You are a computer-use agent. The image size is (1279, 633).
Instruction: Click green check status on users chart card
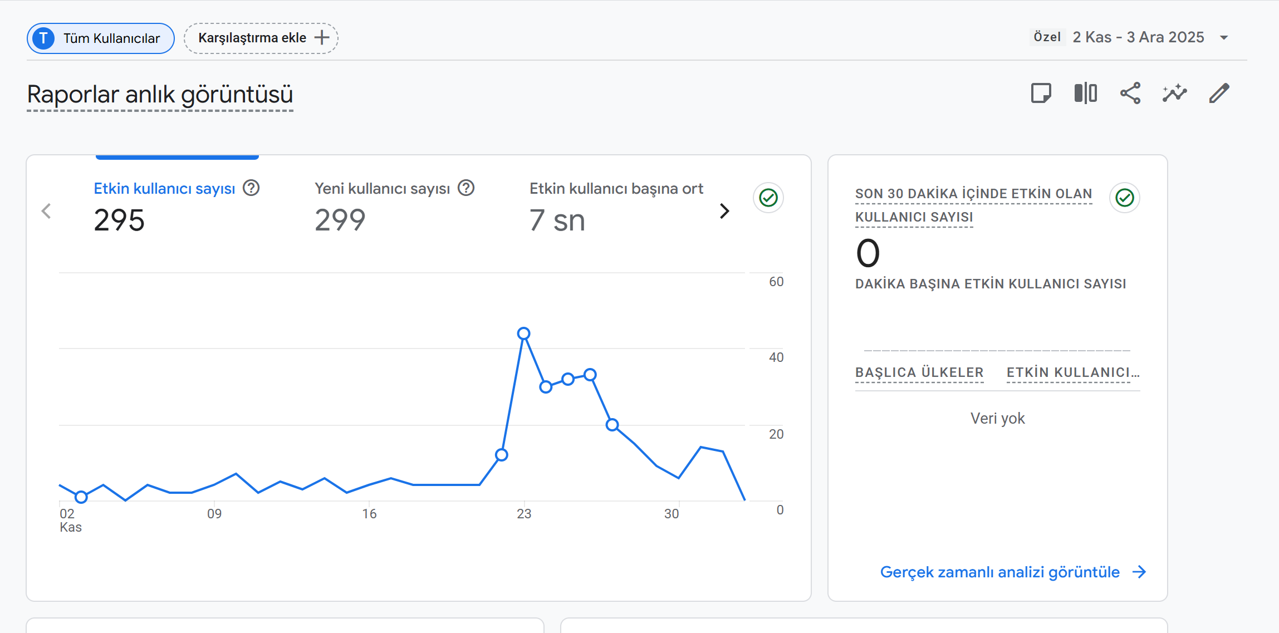tap(768, 198)
